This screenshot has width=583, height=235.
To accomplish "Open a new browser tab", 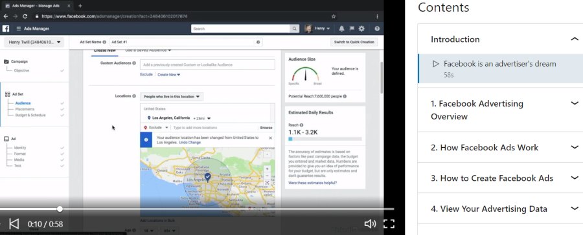I will point(80,6).
